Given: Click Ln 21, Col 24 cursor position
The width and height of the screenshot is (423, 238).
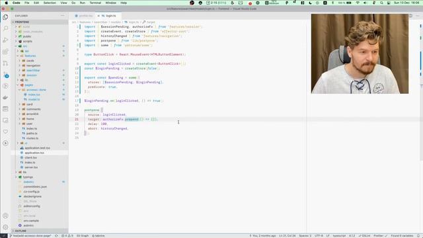Looking at the screenshot, I should (x=288, y=236).
